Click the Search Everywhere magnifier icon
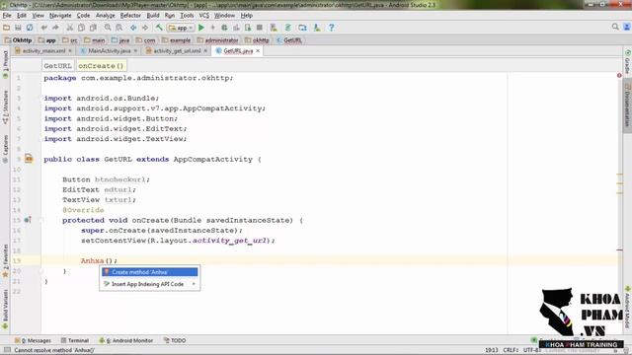632x355 pixels. 615,27
